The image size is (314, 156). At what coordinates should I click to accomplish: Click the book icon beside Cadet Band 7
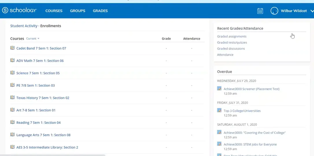point(12,48)
